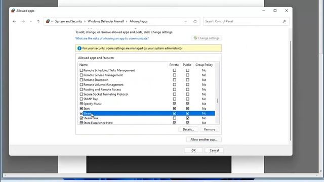The width and height of the screenshot is (324, 182).
Task: Select the Steam Link row text
Action: click(91, 118)
